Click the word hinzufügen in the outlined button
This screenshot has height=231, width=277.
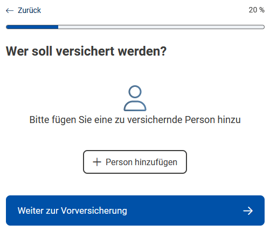[x=156, y=162]
